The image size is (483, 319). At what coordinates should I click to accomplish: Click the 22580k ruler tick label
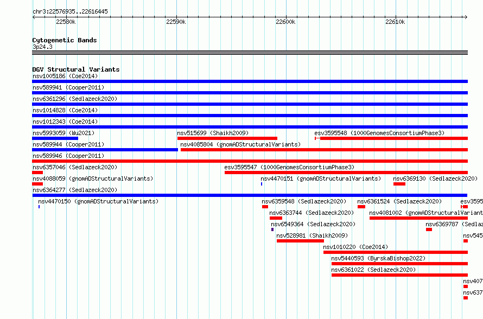[66, 22]
